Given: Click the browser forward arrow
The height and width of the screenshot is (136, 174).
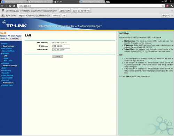Looking at the screenshot, I should point(6,6).
